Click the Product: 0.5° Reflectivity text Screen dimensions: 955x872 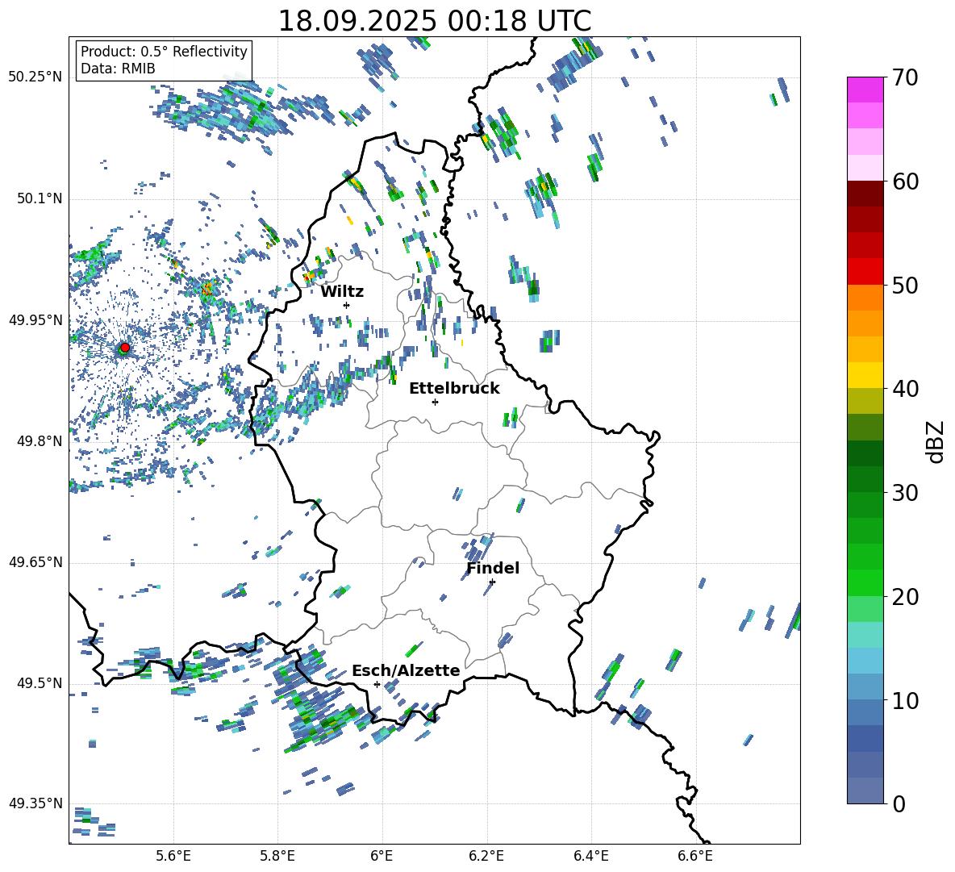[x=164, y=52]
